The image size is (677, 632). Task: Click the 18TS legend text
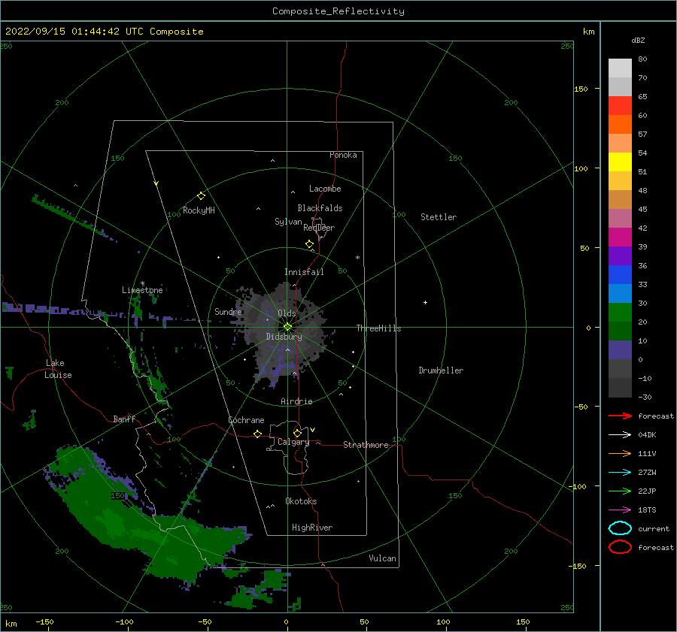pyautogui.click(x=647, y=510)
